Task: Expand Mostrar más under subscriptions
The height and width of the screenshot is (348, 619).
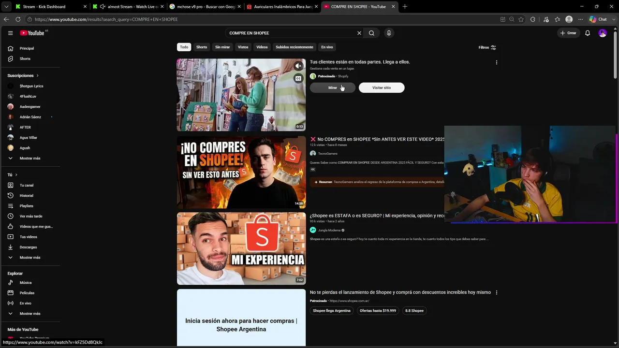Action: pyautogui.click(x=30, y=158)
